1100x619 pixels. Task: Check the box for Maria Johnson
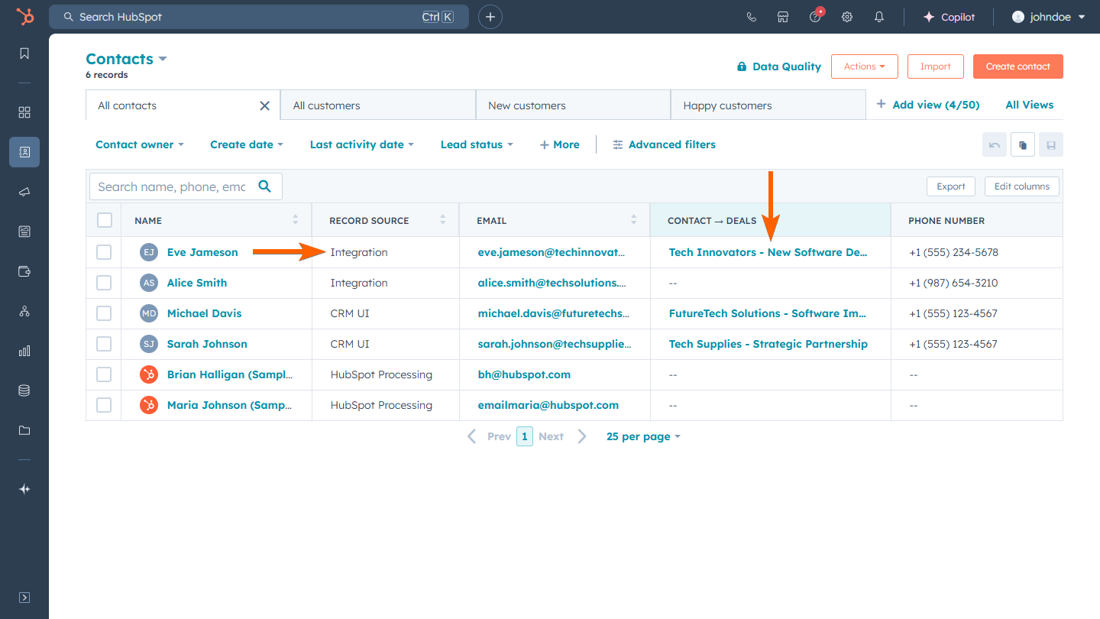coord(104,405)
